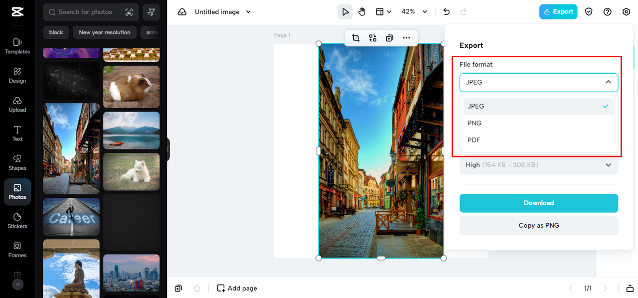The height and width of the screenshot is (298, 638).
Task: Open the photo filter options
Action: click(152, 12)
